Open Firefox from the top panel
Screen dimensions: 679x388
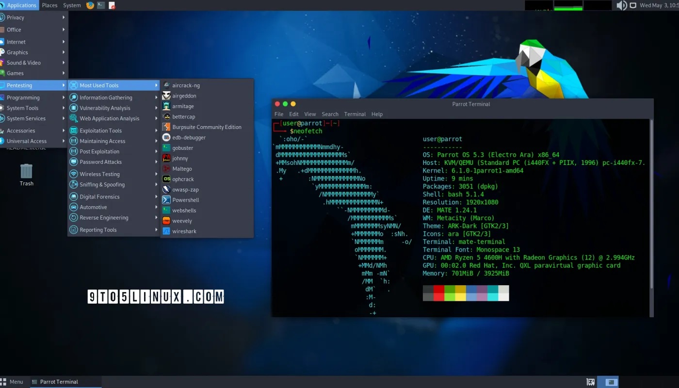(x=89, y=5)
